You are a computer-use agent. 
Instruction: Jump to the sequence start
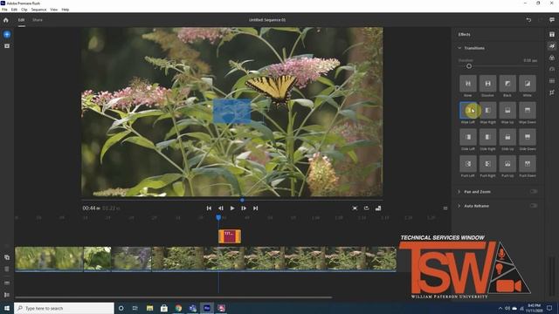pyautogui.click(x=209, y=208)
